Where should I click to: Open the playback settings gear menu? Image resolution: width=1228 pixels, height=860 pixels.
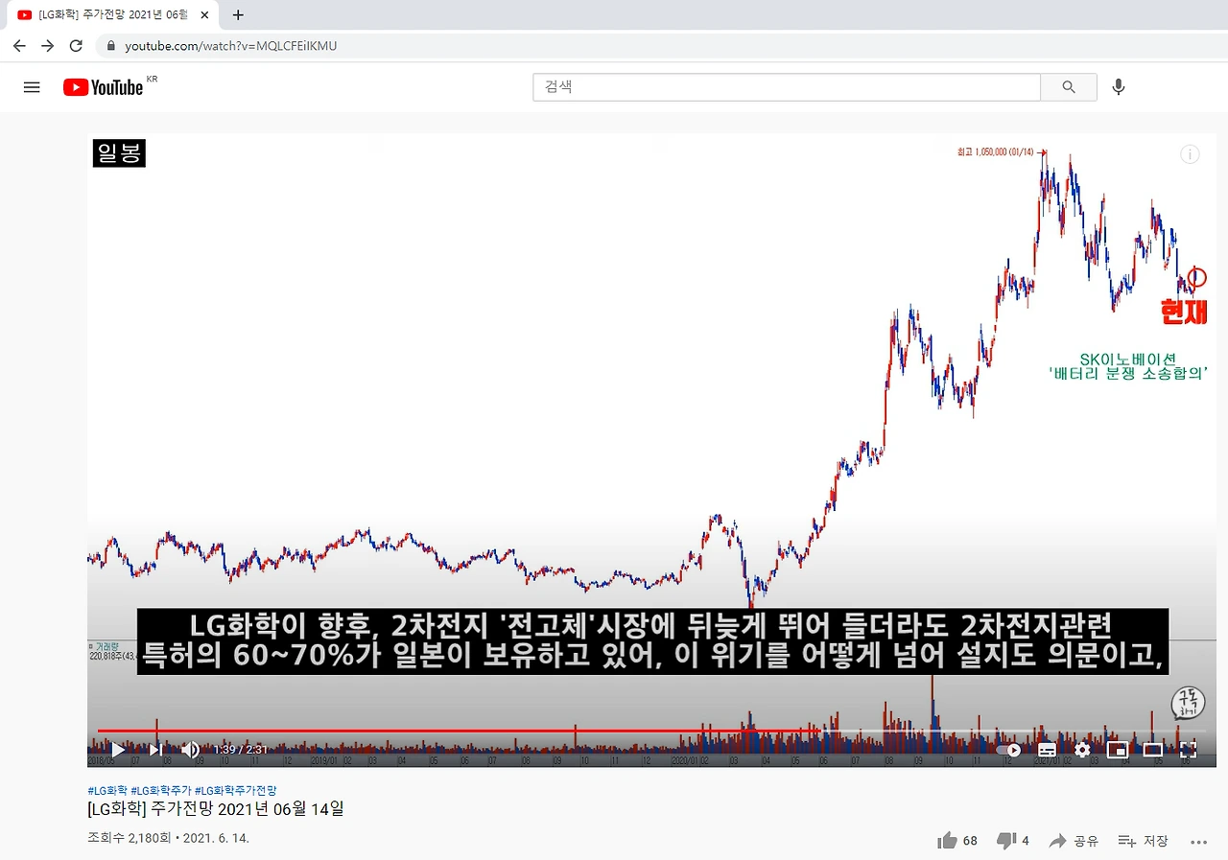pyautogui.click(x=1082, y=750)
